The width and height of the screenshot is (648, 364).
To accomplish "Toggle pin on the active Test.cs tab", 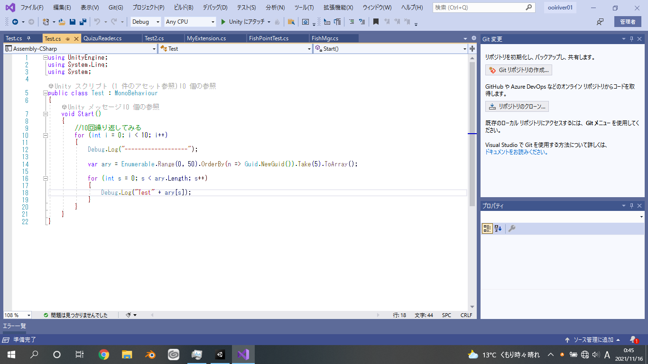I will pos(67,38).
